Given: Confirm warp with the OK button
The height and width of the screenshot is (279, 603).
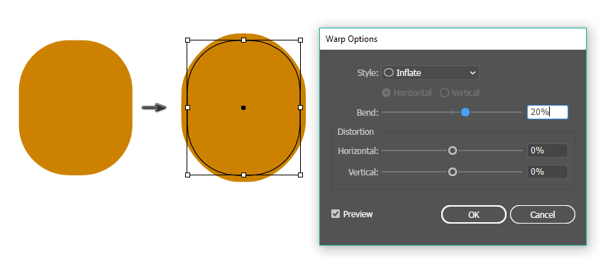Looking at the screenshot, I should tap(473, 214).
